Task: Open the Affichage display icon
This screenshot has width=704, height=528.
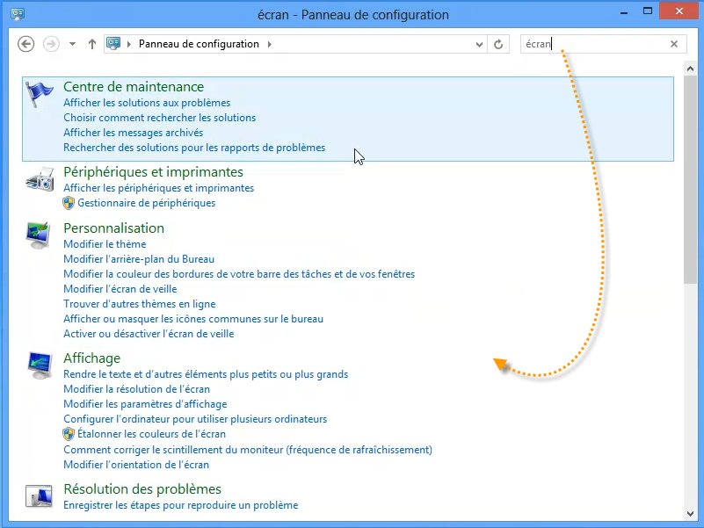Action: pos(40,365)
